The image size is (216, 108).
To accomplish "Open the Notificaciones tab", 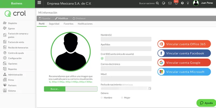I will (x=85, y=24).
